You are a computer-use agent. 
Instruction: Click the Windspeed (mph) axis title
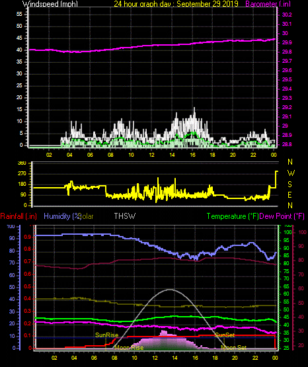click(50, 4)
